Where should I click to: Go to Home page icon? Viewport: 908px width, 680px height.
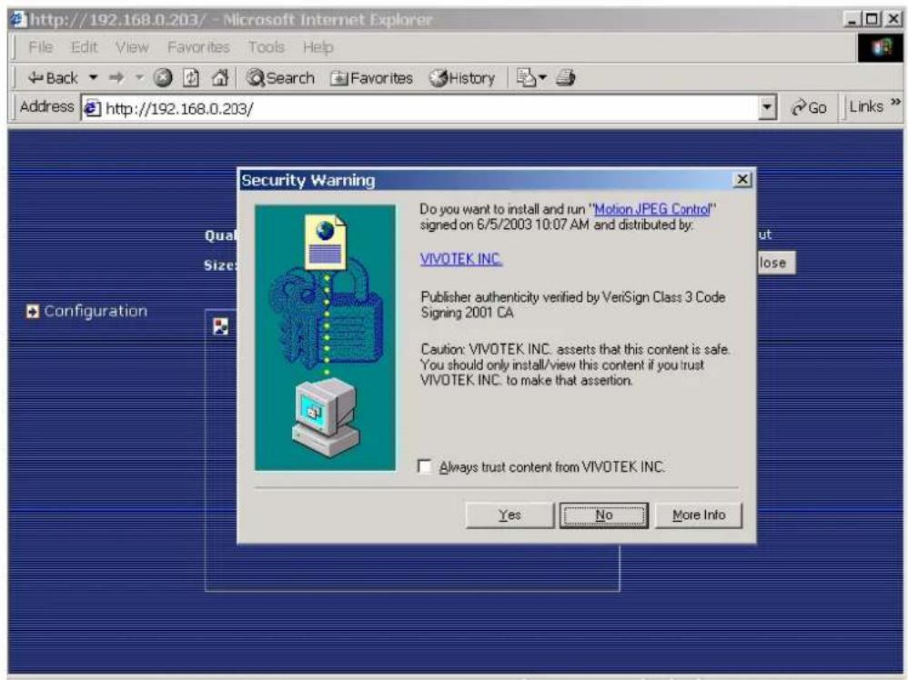click(x=219, y=77)
